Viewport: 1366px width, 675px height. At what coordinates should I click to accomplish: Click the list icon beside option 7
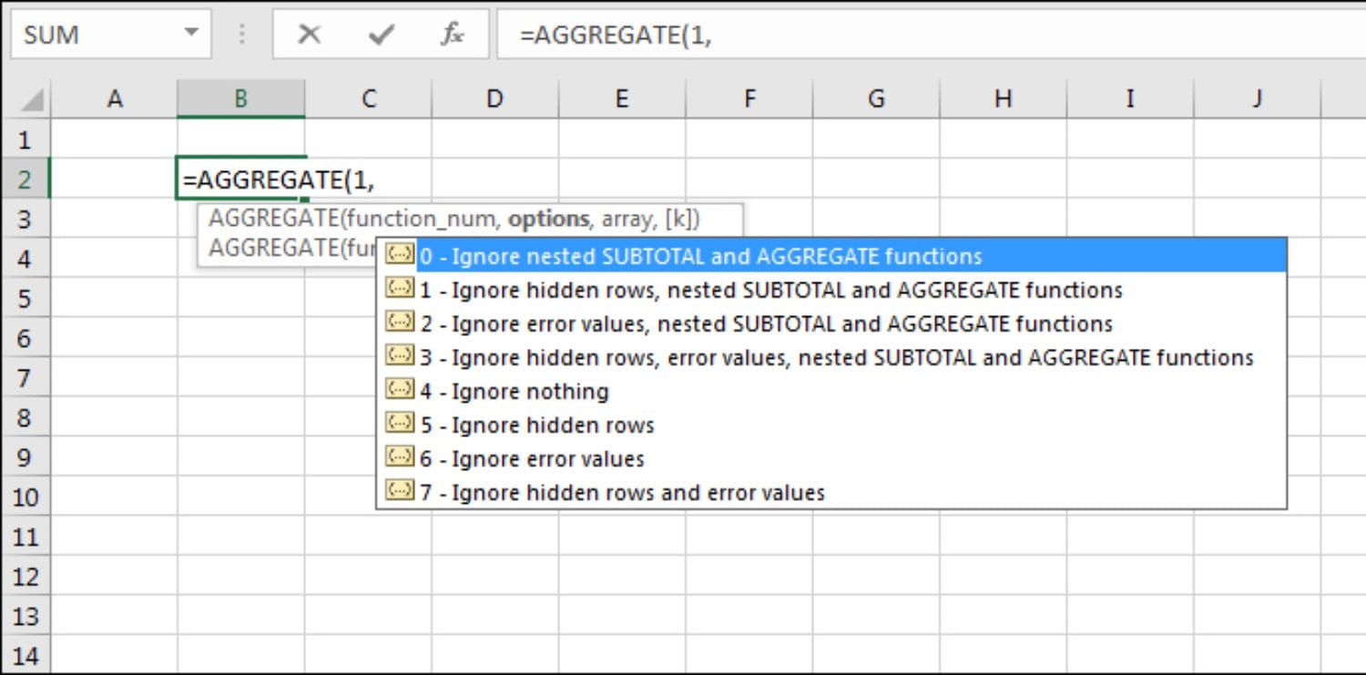coord(400,490)
